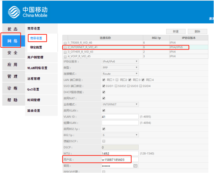This screenshot has height=173, width=214.
Task: Toggle the 启用802.1p checkbox
Action: click(x=104, y=129)
